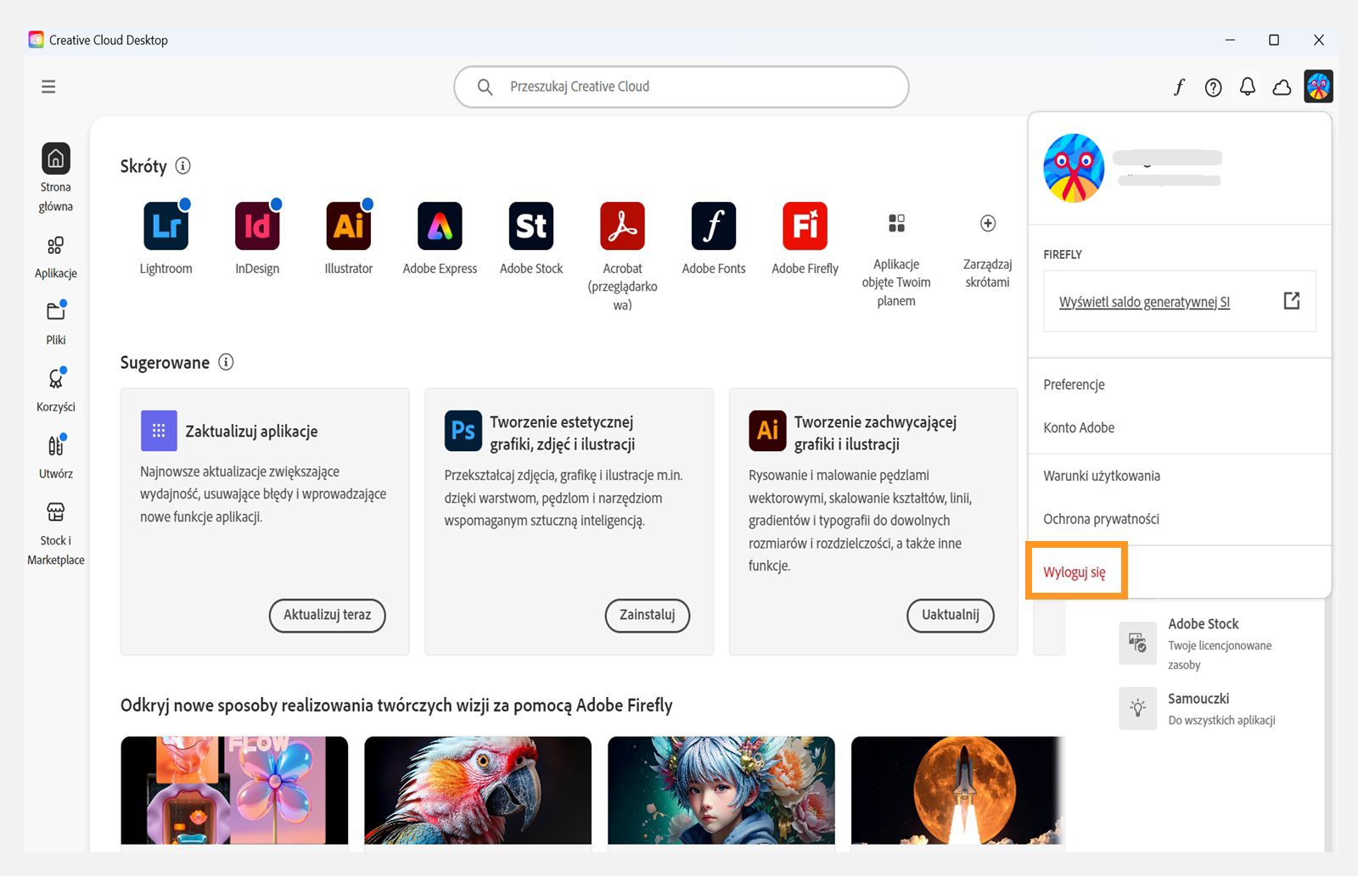The image size is (1358, 876).
Task: Open the blue-haired girl thumbnail
Action: point(721,790)
